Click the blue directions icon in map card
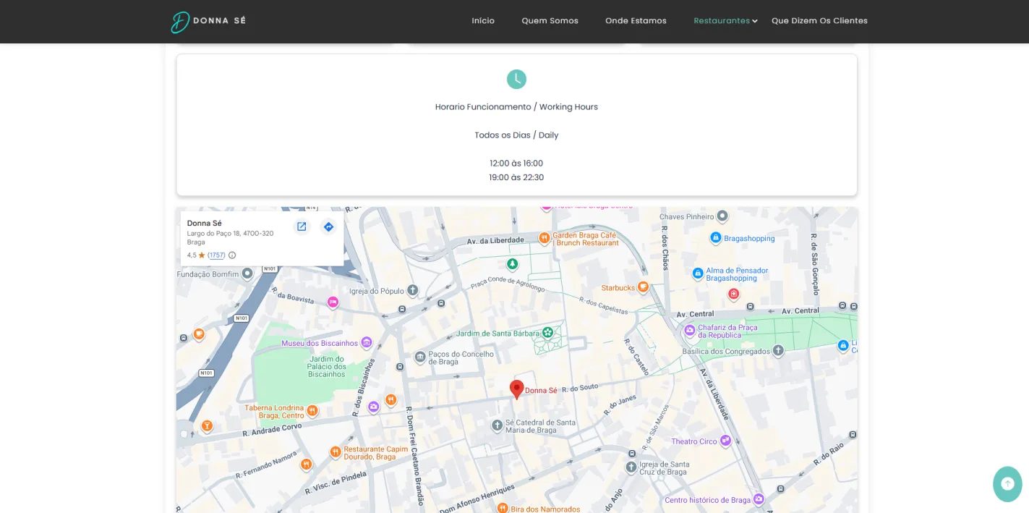This screenshot has height=513, width=1029. (x=328, y=226)
